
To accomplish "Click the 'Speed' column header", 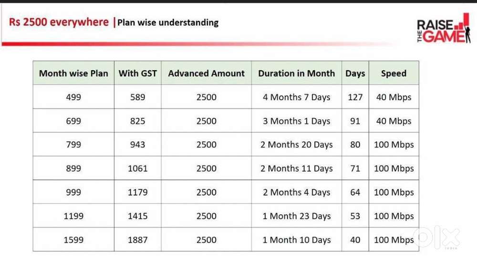I will (394, 73).
